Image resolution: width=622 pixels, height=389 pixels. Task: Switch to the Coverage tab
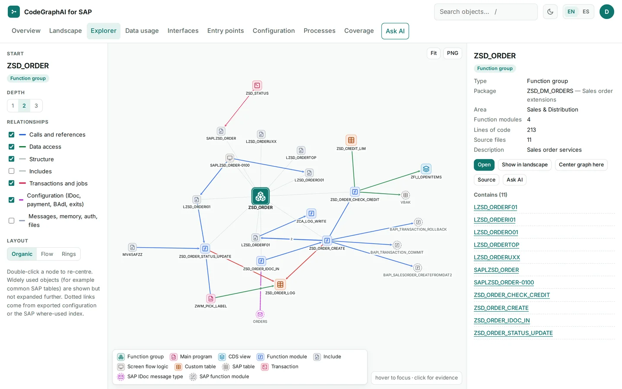[359, 31]
